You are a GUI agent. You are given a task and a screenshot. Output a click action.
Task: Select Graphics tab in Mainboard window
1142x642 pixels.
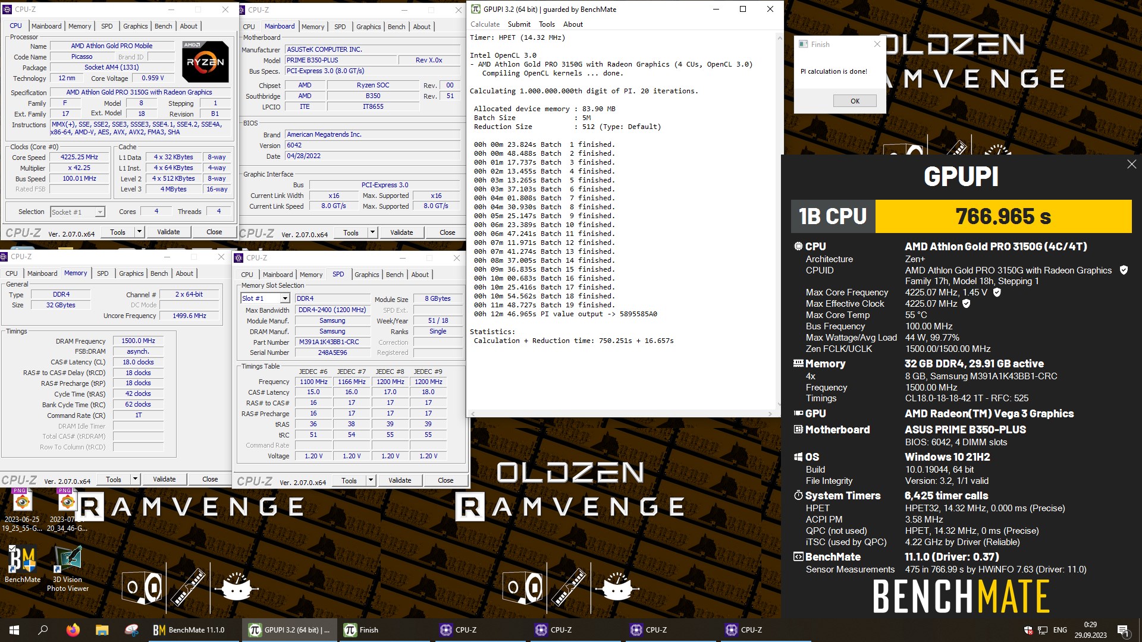(x=368, y=27)
